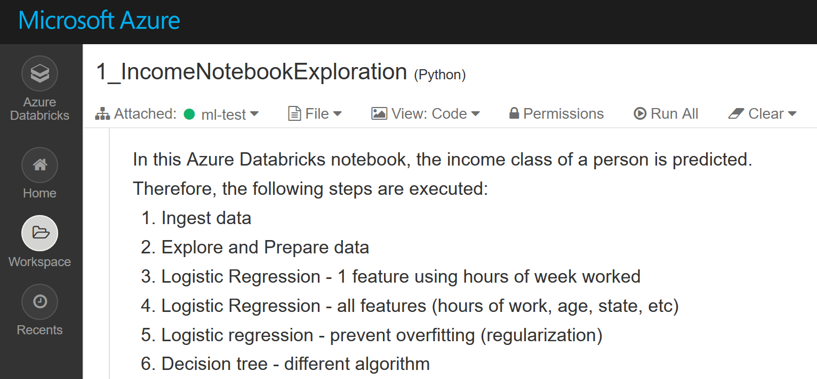Run All notebook cells
817x379 pixels.
[674, 114]
